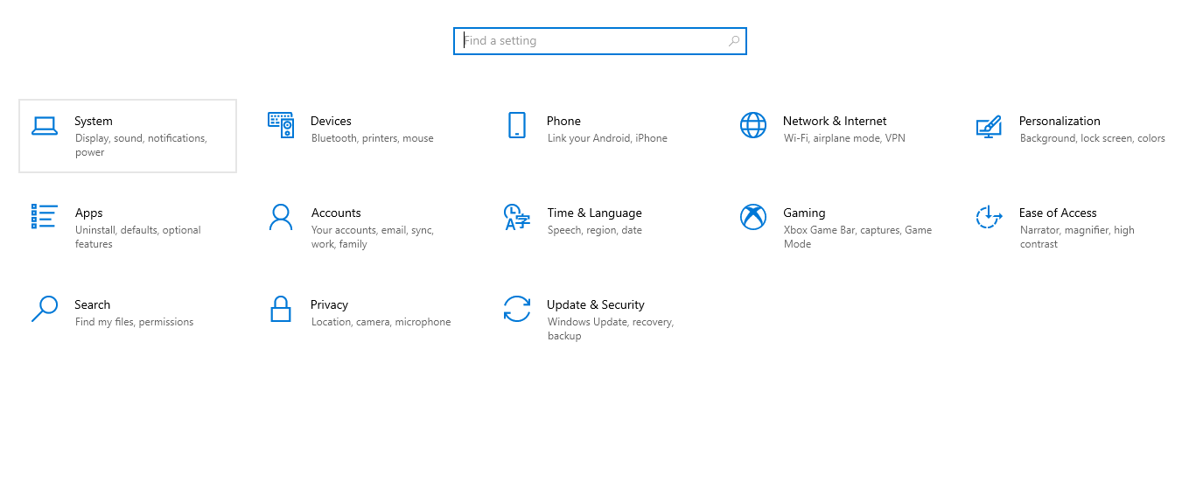Open Devices via keyboard and speaker icon
The image size is (1189, 496).
click(x=281, y=125)
